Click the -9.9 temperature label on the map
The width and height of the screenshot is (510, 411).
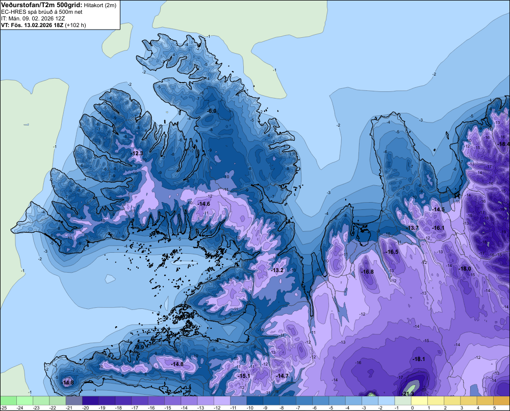(140, 348)
